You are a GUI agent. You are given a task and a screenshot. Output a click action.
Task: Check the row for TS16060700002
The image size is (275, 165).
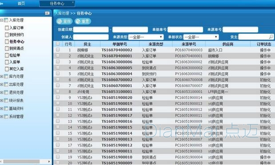click(58, 79)
